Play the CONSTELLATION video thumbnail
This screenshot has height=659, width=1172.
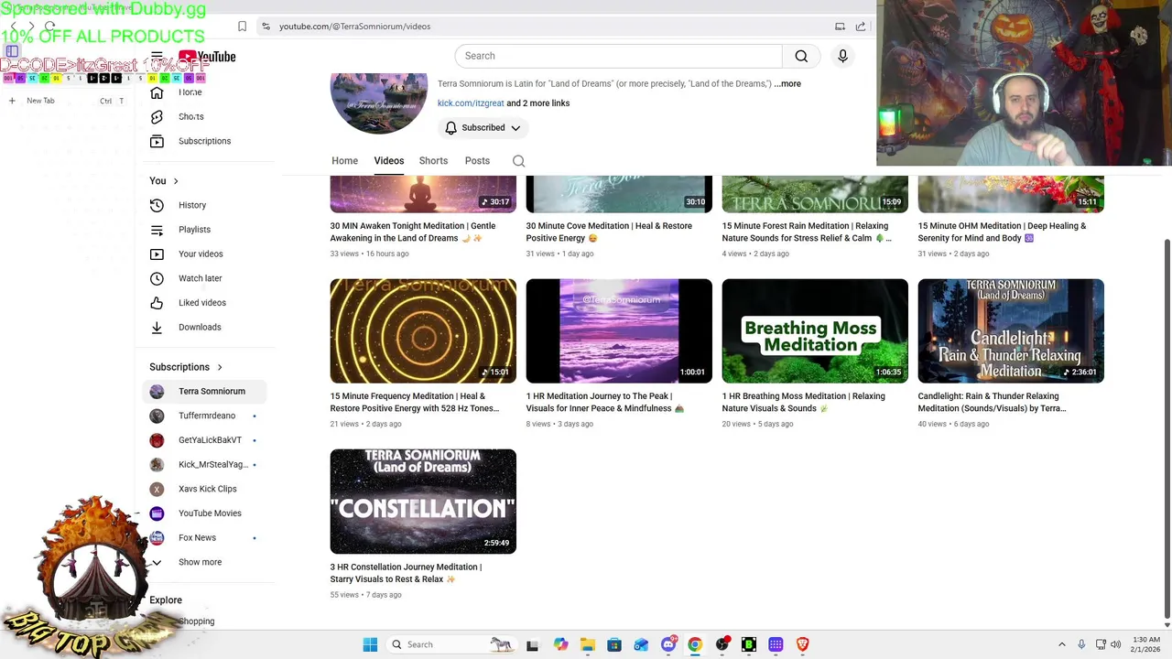pyautogui.click(x=423, y=502)
